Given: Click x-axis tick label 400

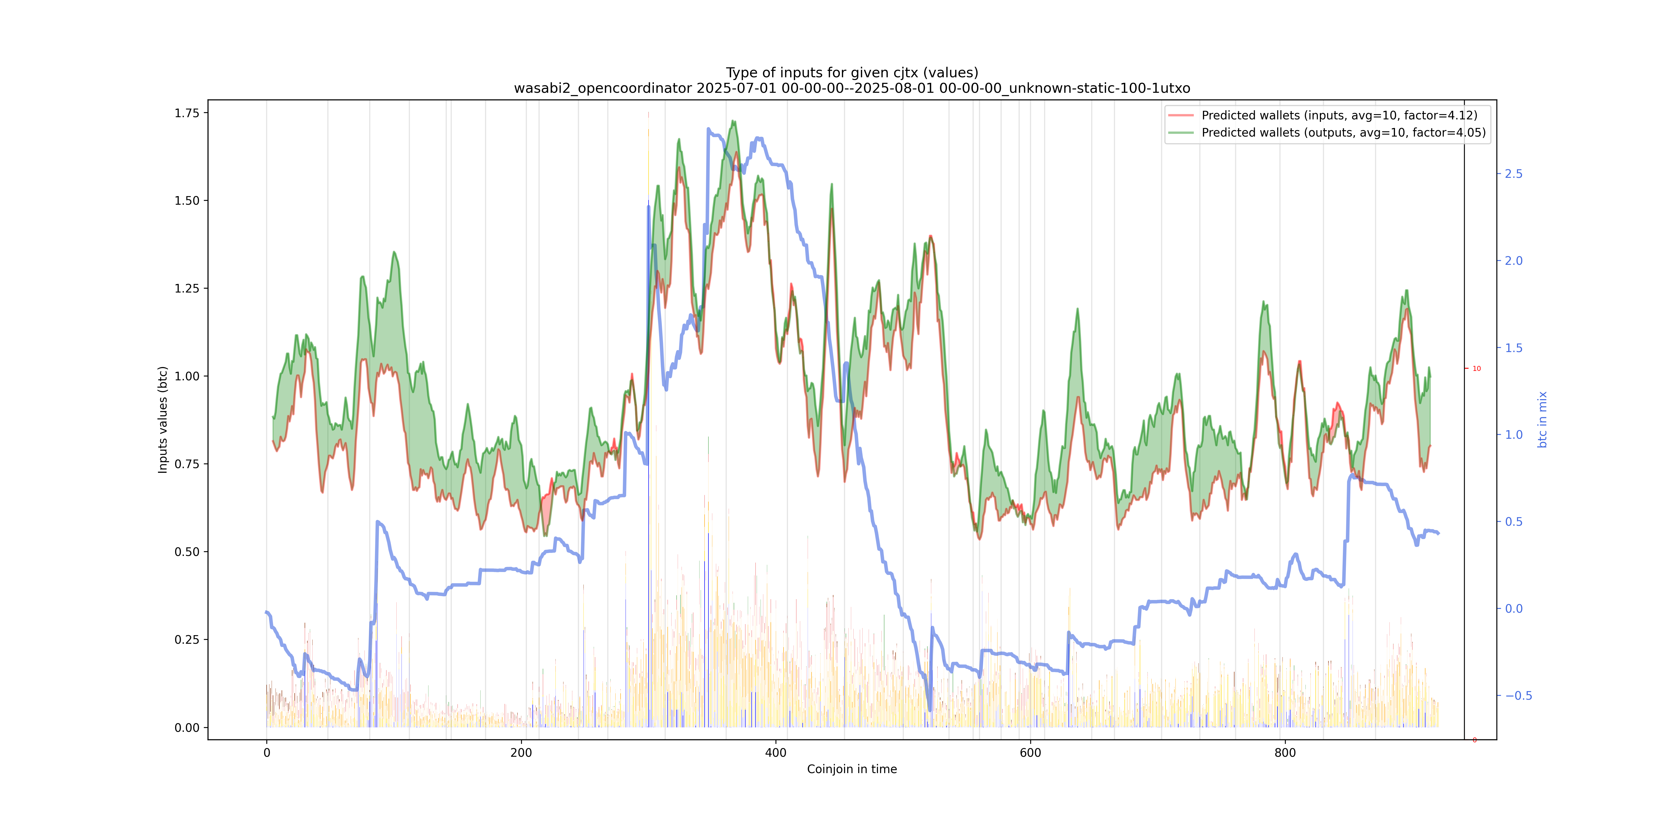Looking at the screenshot, I should tap(776, 752).
